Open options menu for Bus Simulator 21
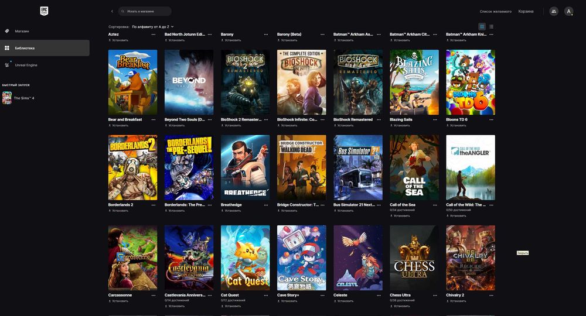 (x=379, y=205)
